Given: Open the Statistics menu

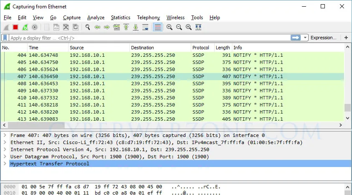Looking at the screenshot, I should coord(120,18).
